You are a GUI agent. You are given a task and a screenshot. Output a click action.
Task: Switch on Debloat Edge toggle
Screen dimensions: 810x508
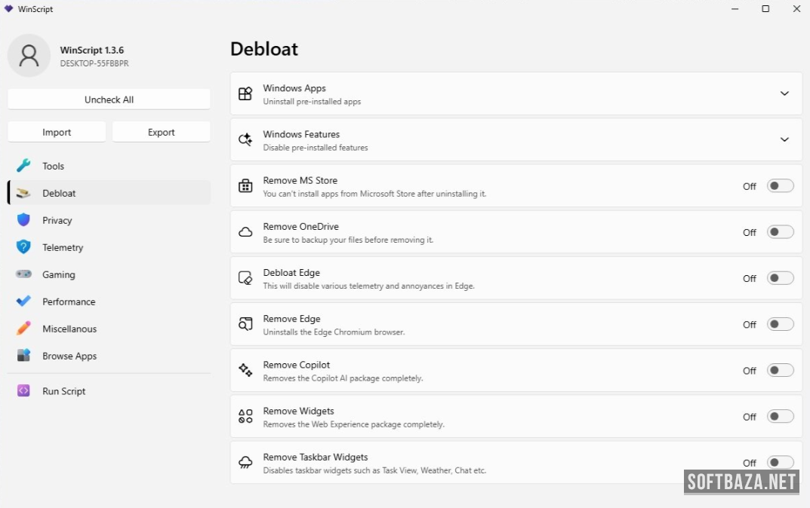[x=780, y=278]
